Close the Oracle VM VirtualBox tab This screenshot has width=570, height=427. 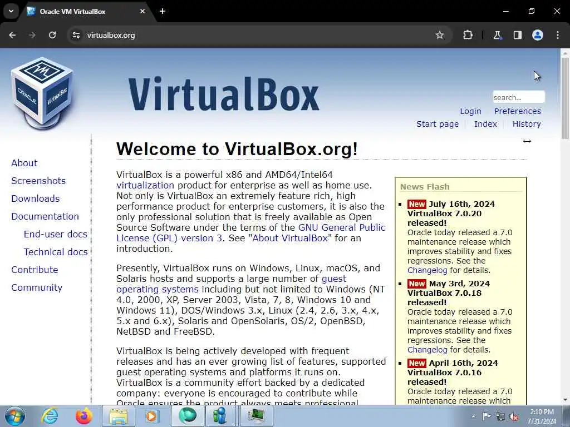[142, 11]
